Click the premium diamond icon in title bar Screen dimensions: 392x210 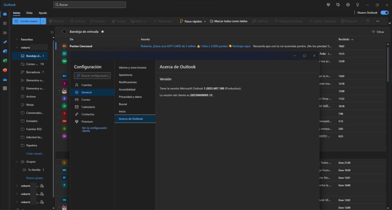[328, 5]
